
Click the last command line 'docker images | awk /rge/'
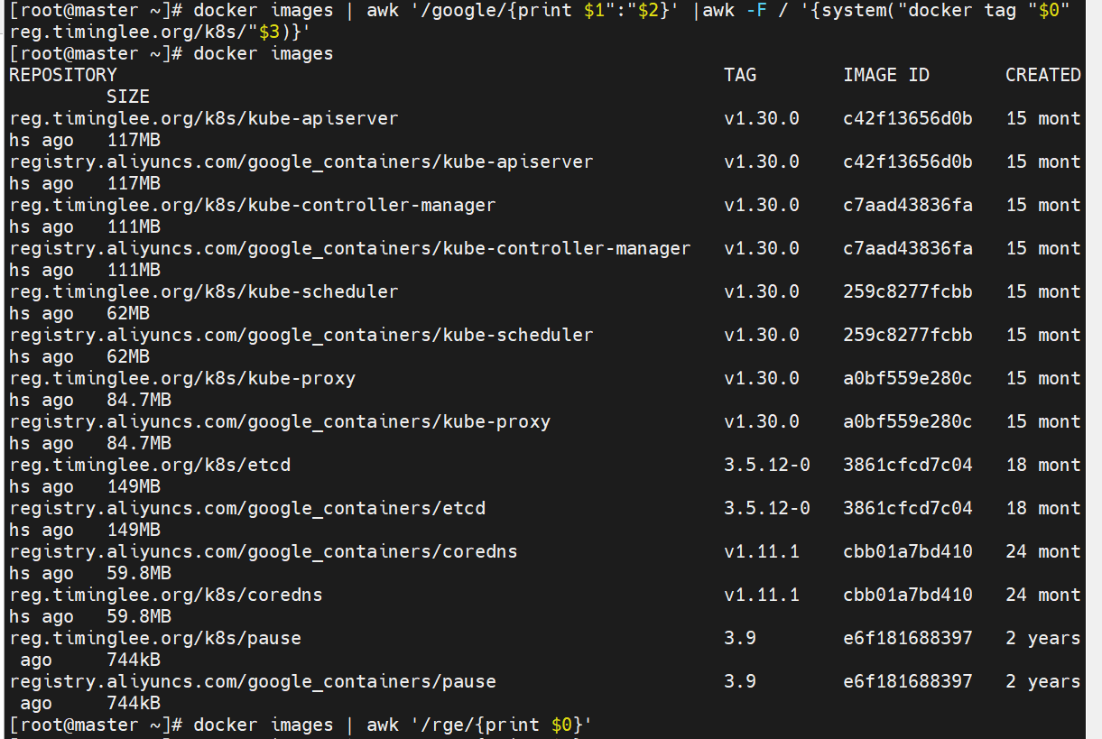click(x=394, y=725)
